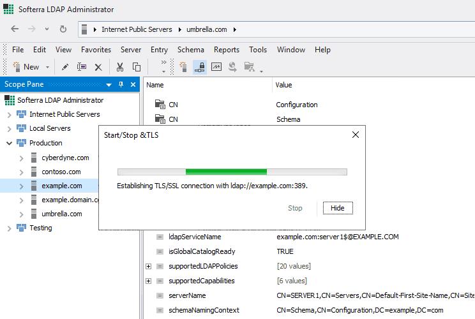Click the Copy toolbar icon
Image resolution: width=475 pixels, height=319 pixels.
(137, 67)
